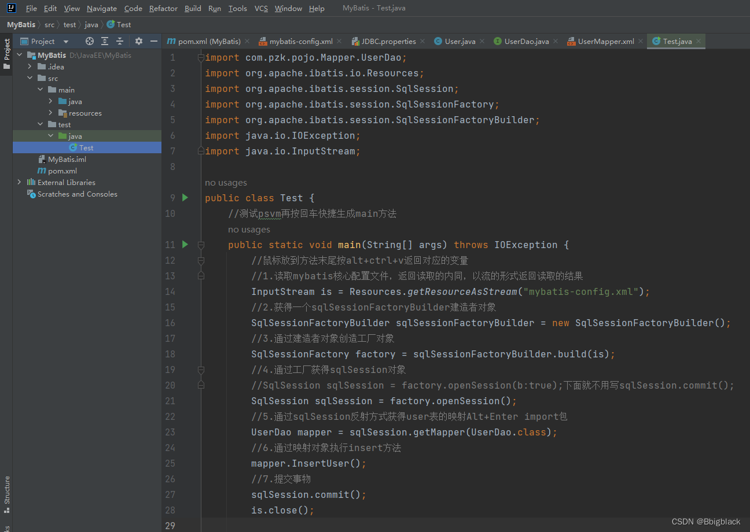750x532 pixels.
Task: Click Expand All icon in Project panel
Action: [104, 41]
